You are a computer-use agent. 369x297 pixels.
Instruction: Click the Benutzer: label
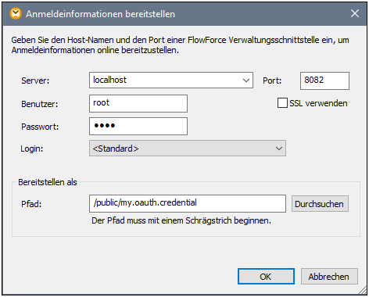click(39, 104)
